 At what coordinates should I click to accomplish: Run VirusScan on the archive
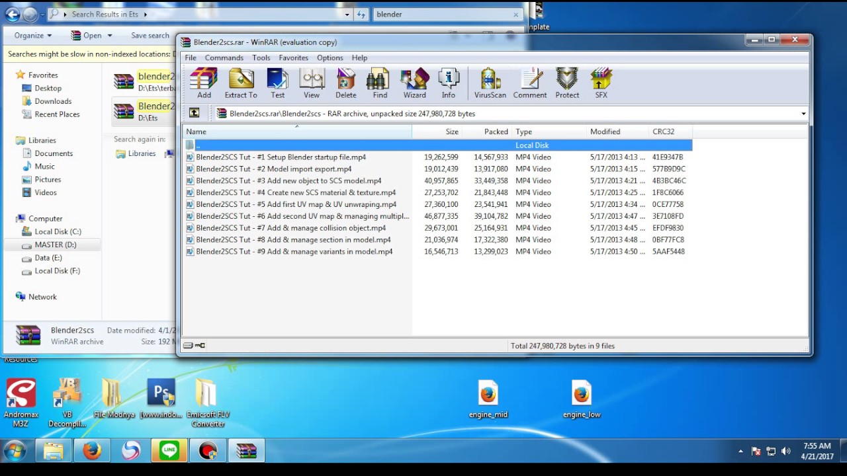(490, 83)
